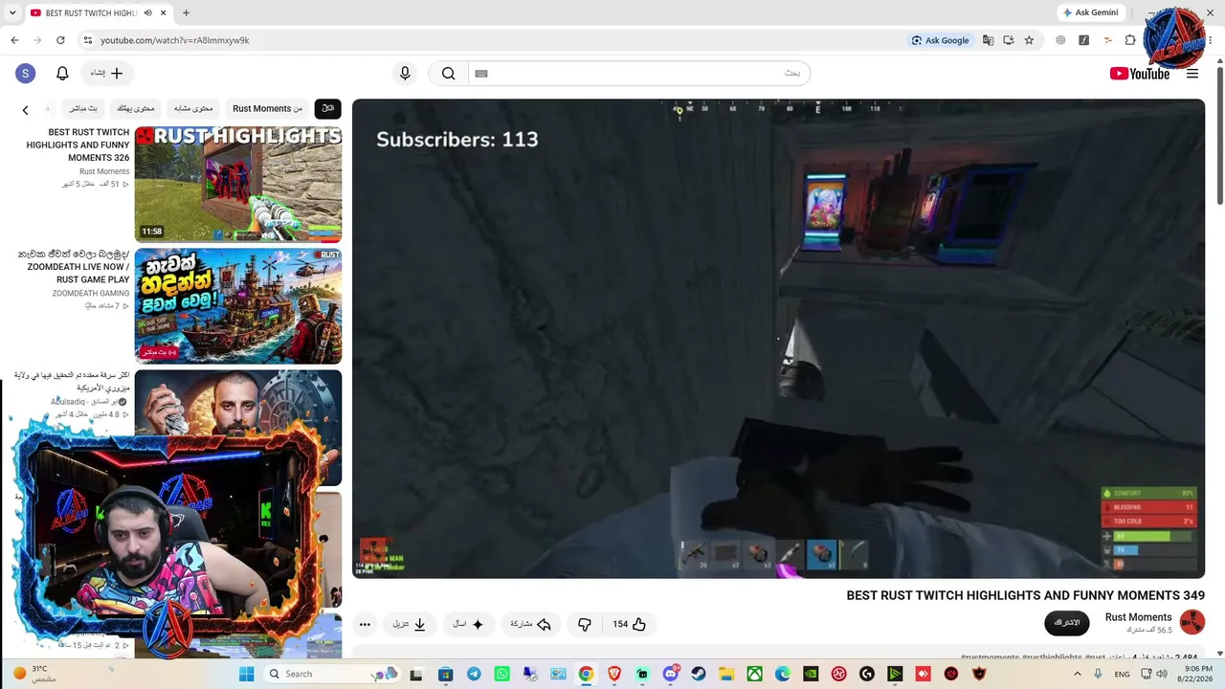The width and height of the screenshot is (1225, 689).
Task: Switch to the BEST RUST TWITCH browser tab
Action: click(x=91, y=13)
